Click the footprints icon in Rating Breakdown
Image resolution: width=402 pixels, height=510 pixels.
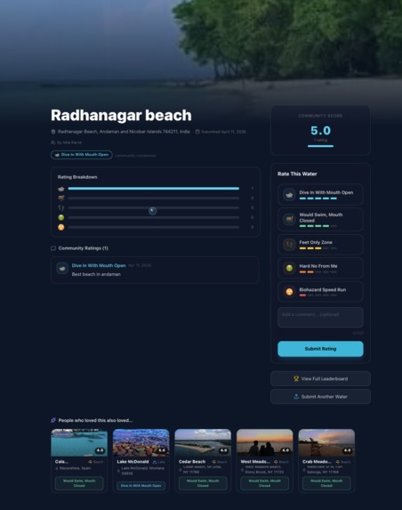pyautogui.click(x=61, y=207)
